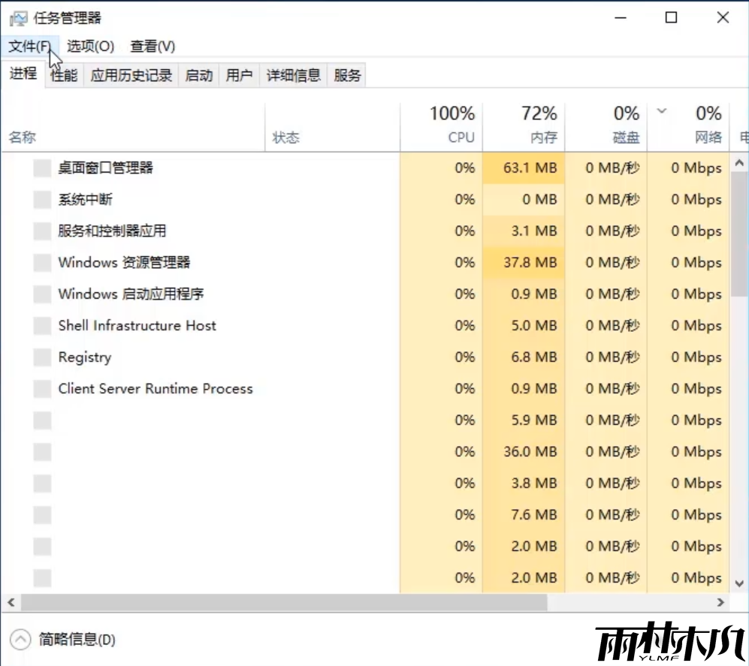Click the Client Server Runtime Process icon
Image resolution: width=749 pixels, height=666 pixels.
41,388
